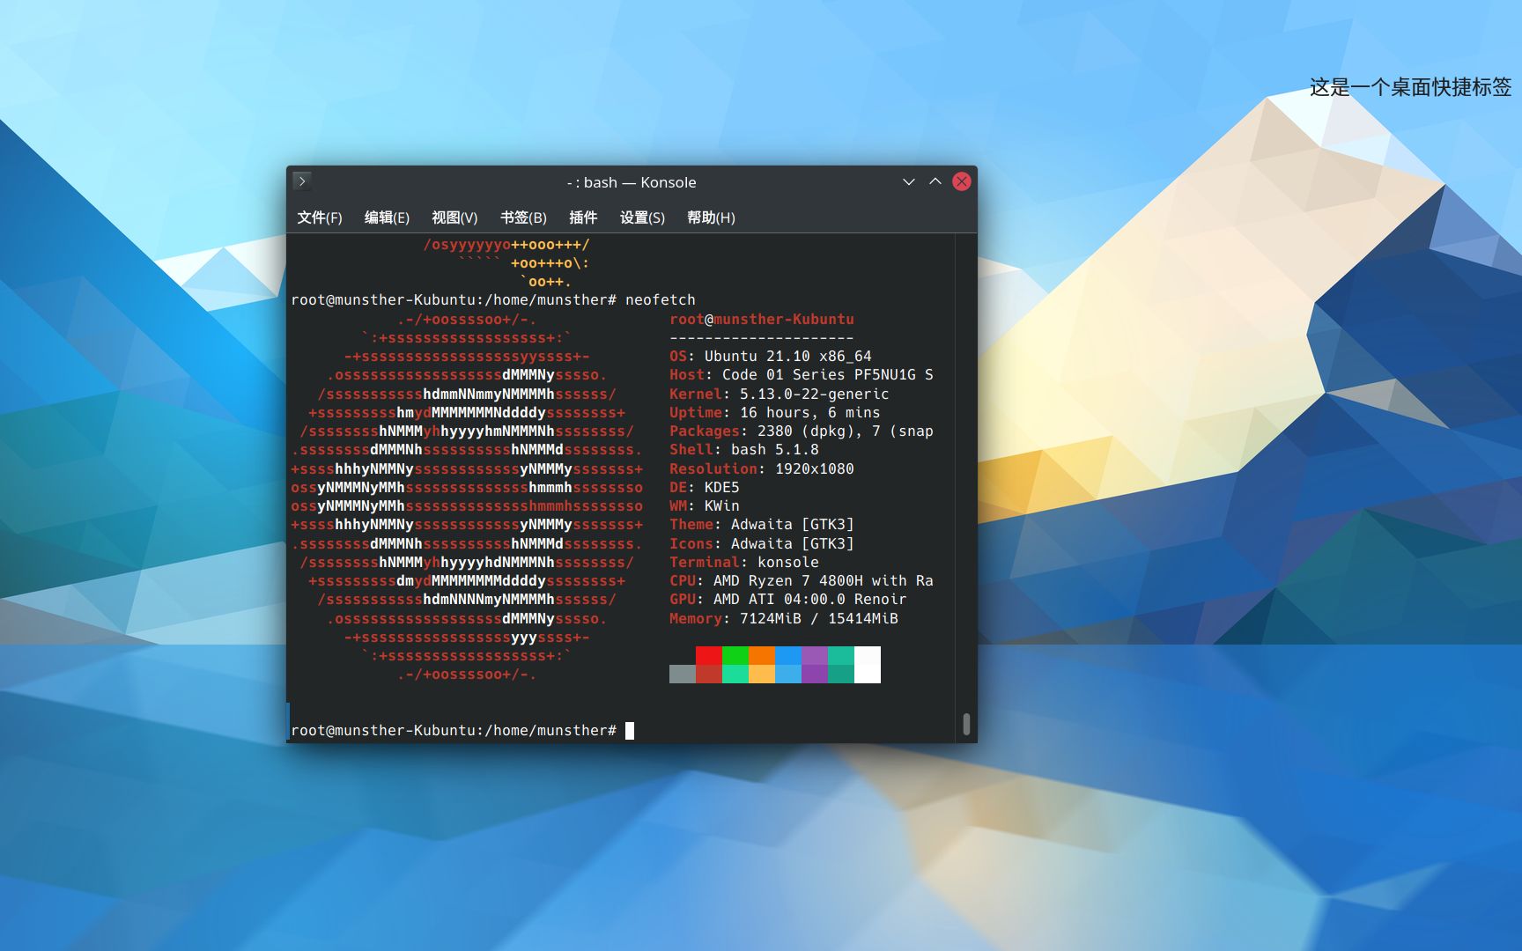1522x951 pixels.
Task: Open the 帮助(H) menu
Action: (711, 217)
